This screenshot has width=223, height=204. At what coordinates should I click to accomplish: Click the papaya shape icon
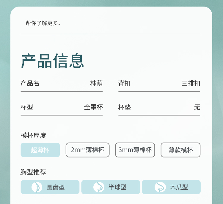click(x=160, y=187)
